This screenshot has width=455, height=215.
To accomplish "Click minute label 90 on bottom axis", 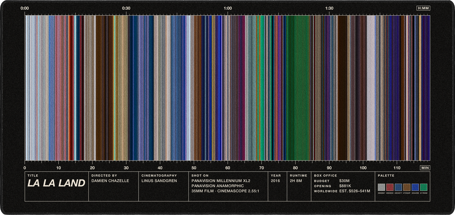I will pos(329,168).
